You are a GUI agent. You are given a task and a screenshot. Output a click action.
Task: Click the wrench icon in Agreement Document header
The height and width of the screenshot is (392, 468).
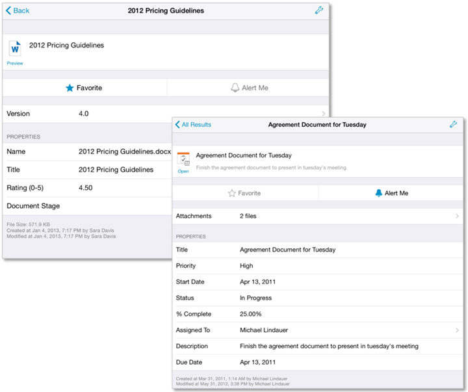[453, 124]
